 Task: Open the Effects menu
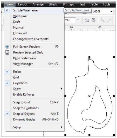(x=53, y=4)
